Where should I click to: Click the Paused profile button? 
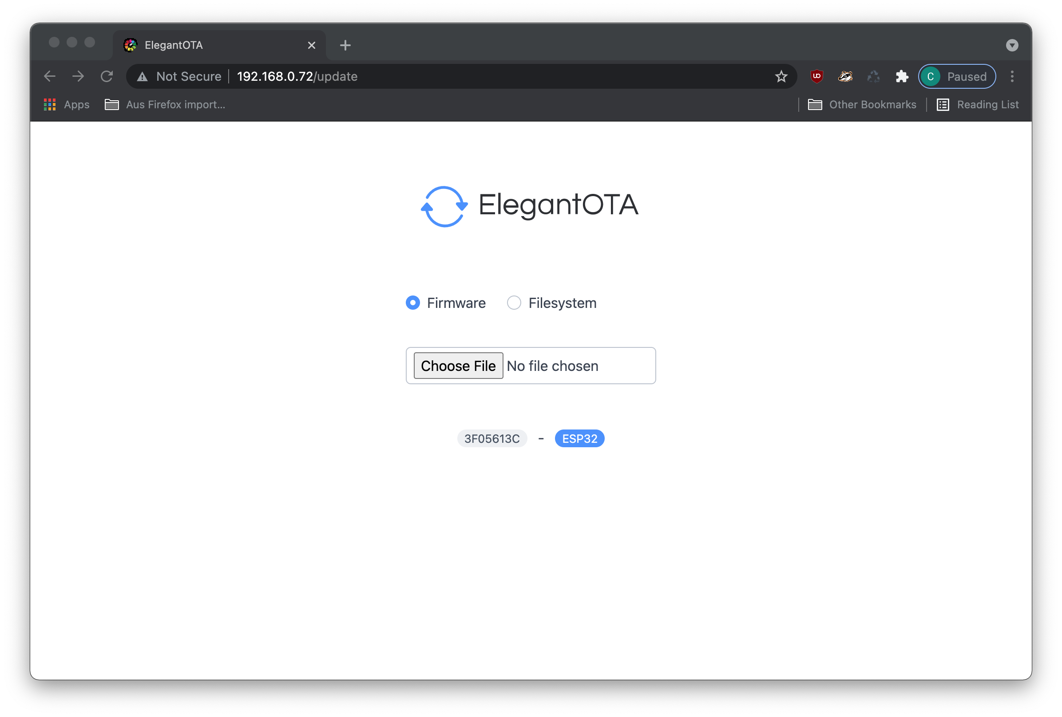tap(957, 76)
